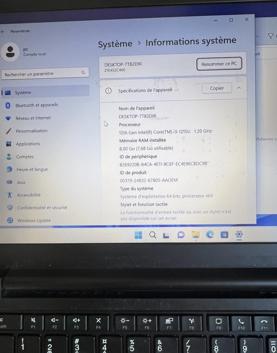Click the Informations système breadcrumb heading

[x=191, y=41]
